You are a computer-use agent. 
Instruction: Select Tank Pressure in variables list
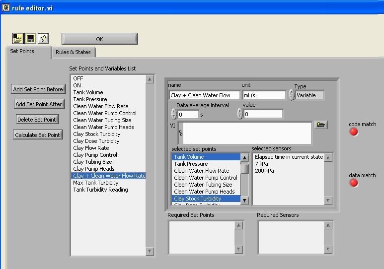pyautogui.click(x=108, y=99)
